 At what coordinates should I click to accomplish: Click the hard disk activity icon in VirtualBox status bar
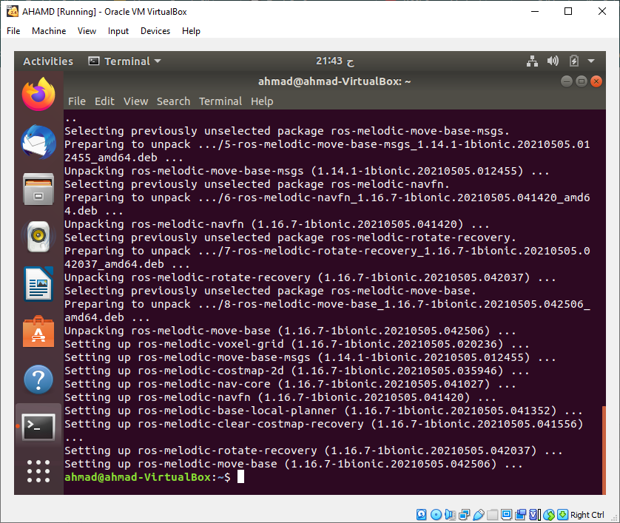[x=420, y=514]
